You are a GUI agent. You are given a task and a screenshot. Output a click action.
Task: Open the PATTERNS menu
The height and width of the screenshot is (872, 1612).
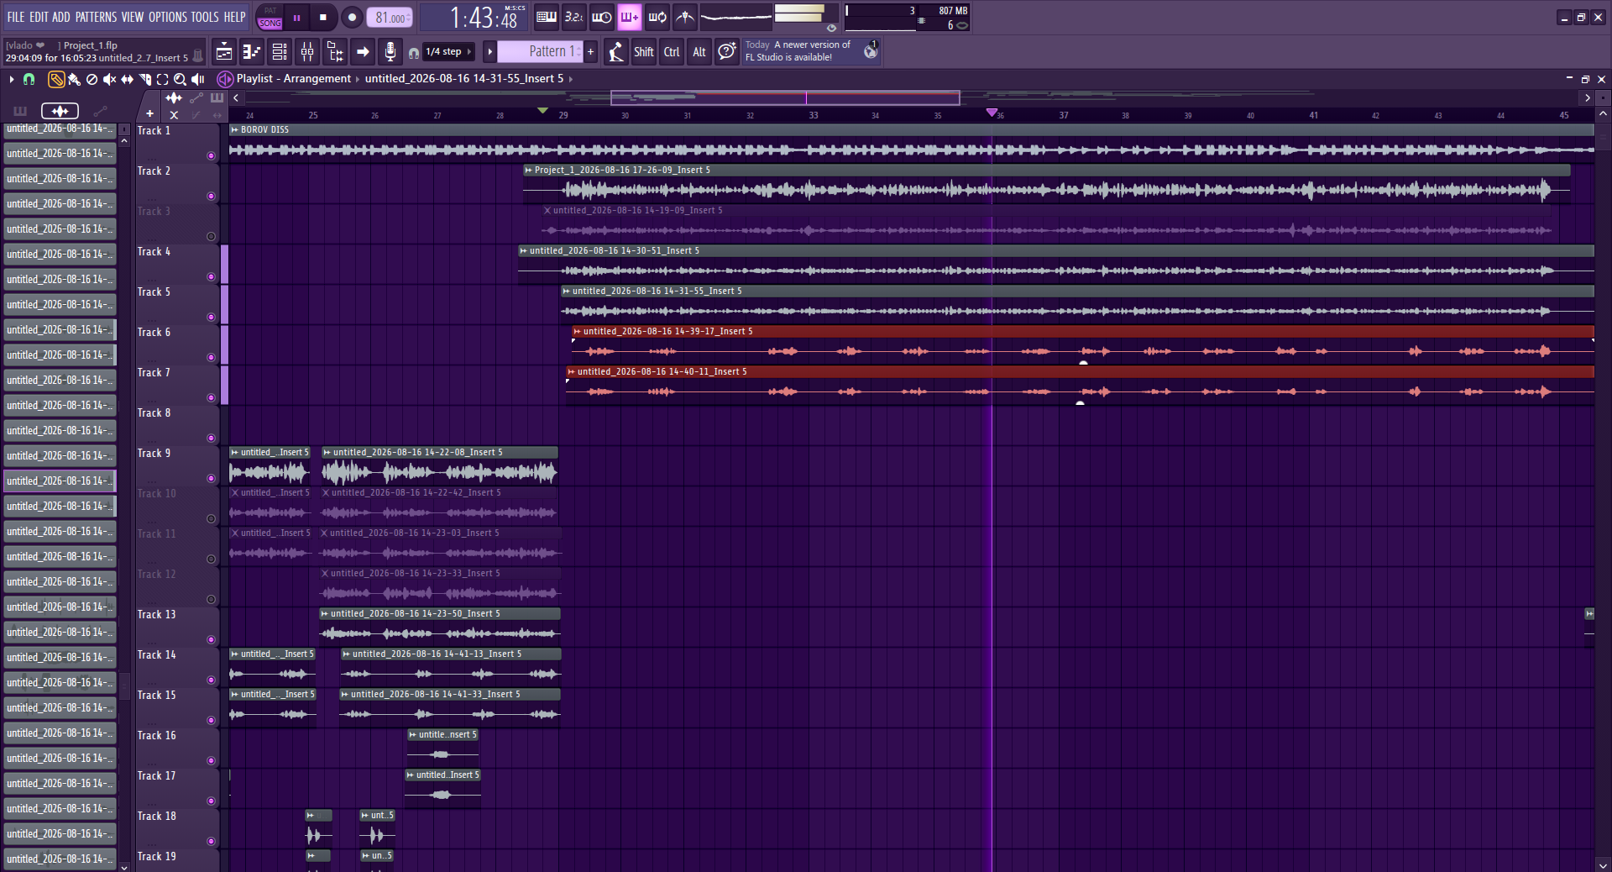(97, 17)
